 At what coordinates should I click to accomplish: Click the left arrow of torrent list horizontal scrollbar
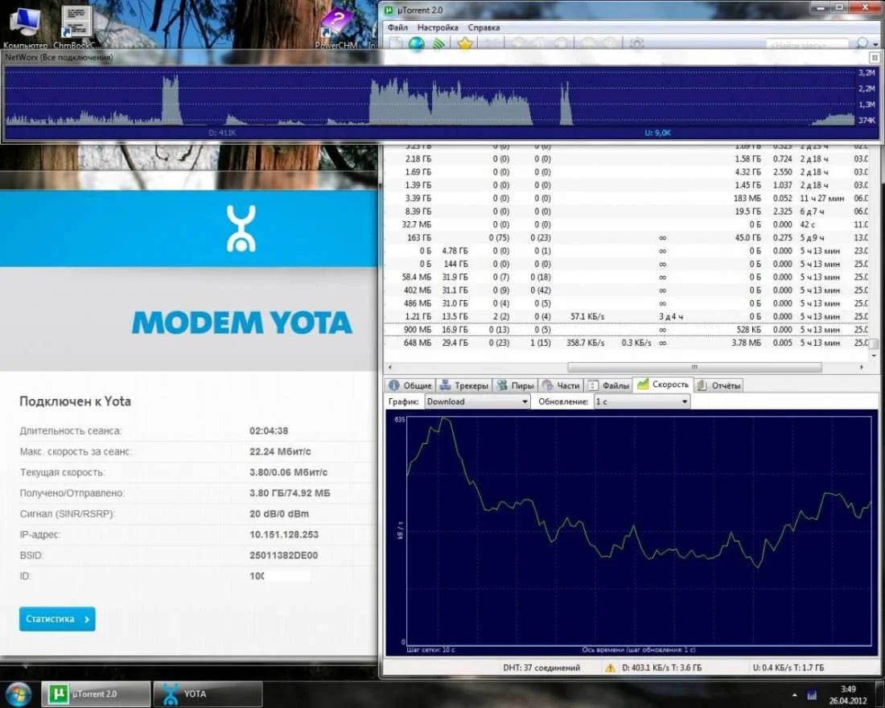(390, 367)
